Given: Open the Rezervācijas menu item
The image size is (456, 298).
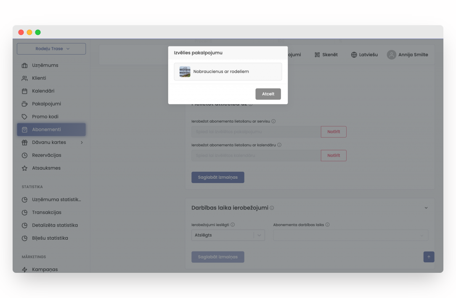Looking at the screenshot, I should click(46, 155).
